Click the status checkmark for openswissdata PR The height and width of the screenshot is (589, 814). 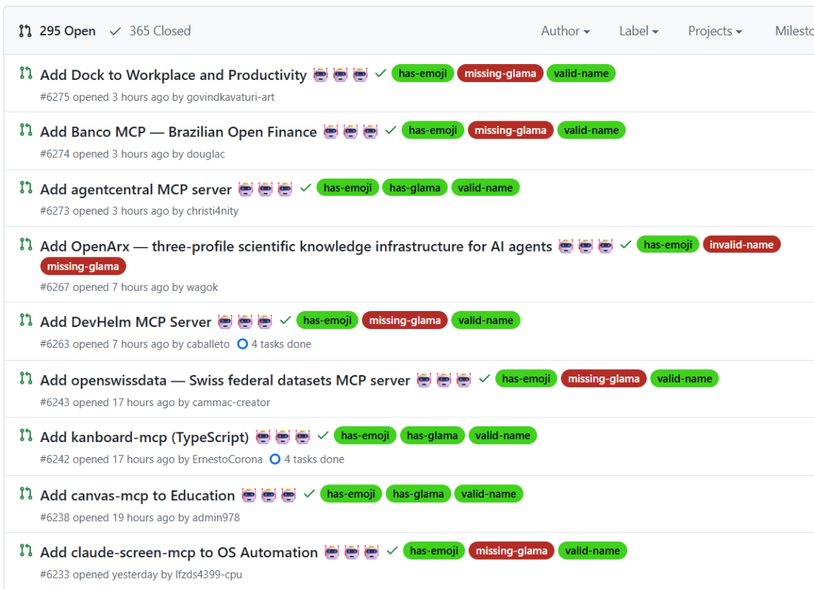click(485, 379)
